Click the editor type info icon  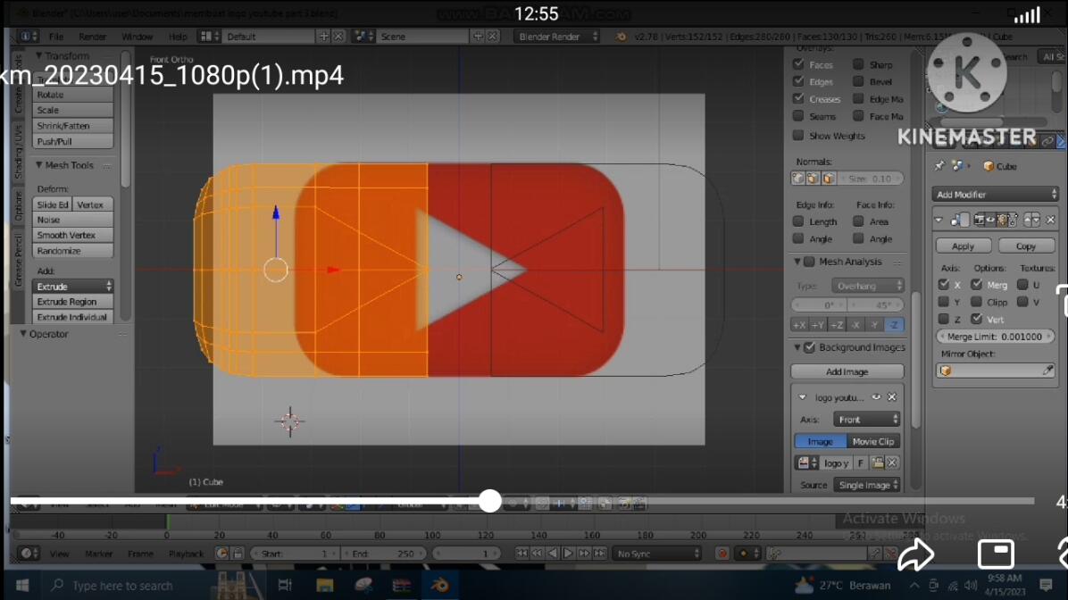coord(28,36)
